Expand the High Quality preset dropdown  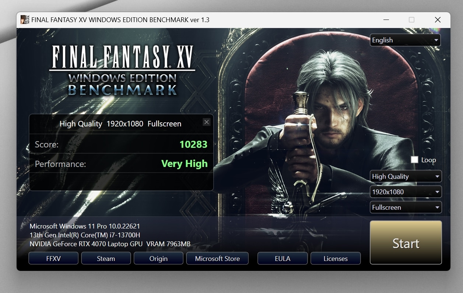click(405, 177)
